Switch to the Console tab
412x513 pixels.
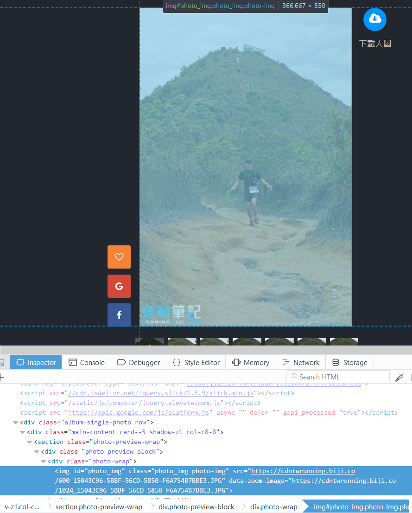[x=86, y=363]
